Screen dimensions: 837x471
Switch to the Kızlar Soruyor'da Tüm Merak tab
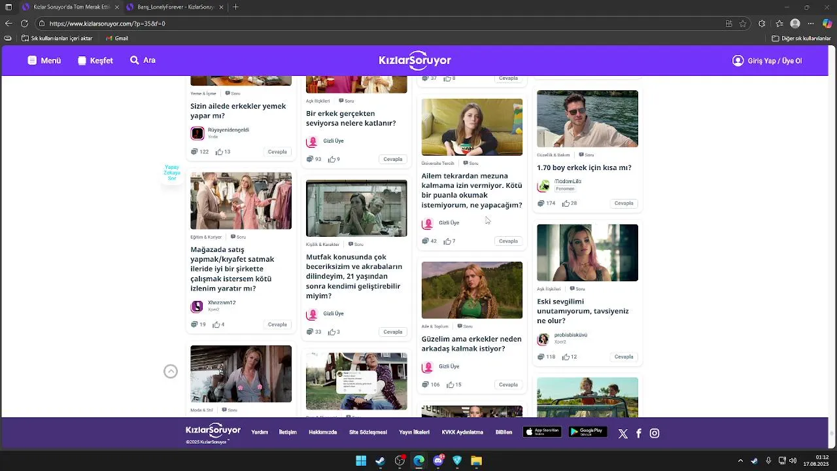pos(71,7)
